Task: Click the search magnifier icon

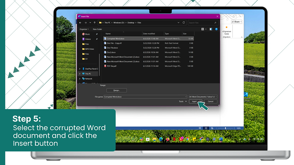Action: 215,23
